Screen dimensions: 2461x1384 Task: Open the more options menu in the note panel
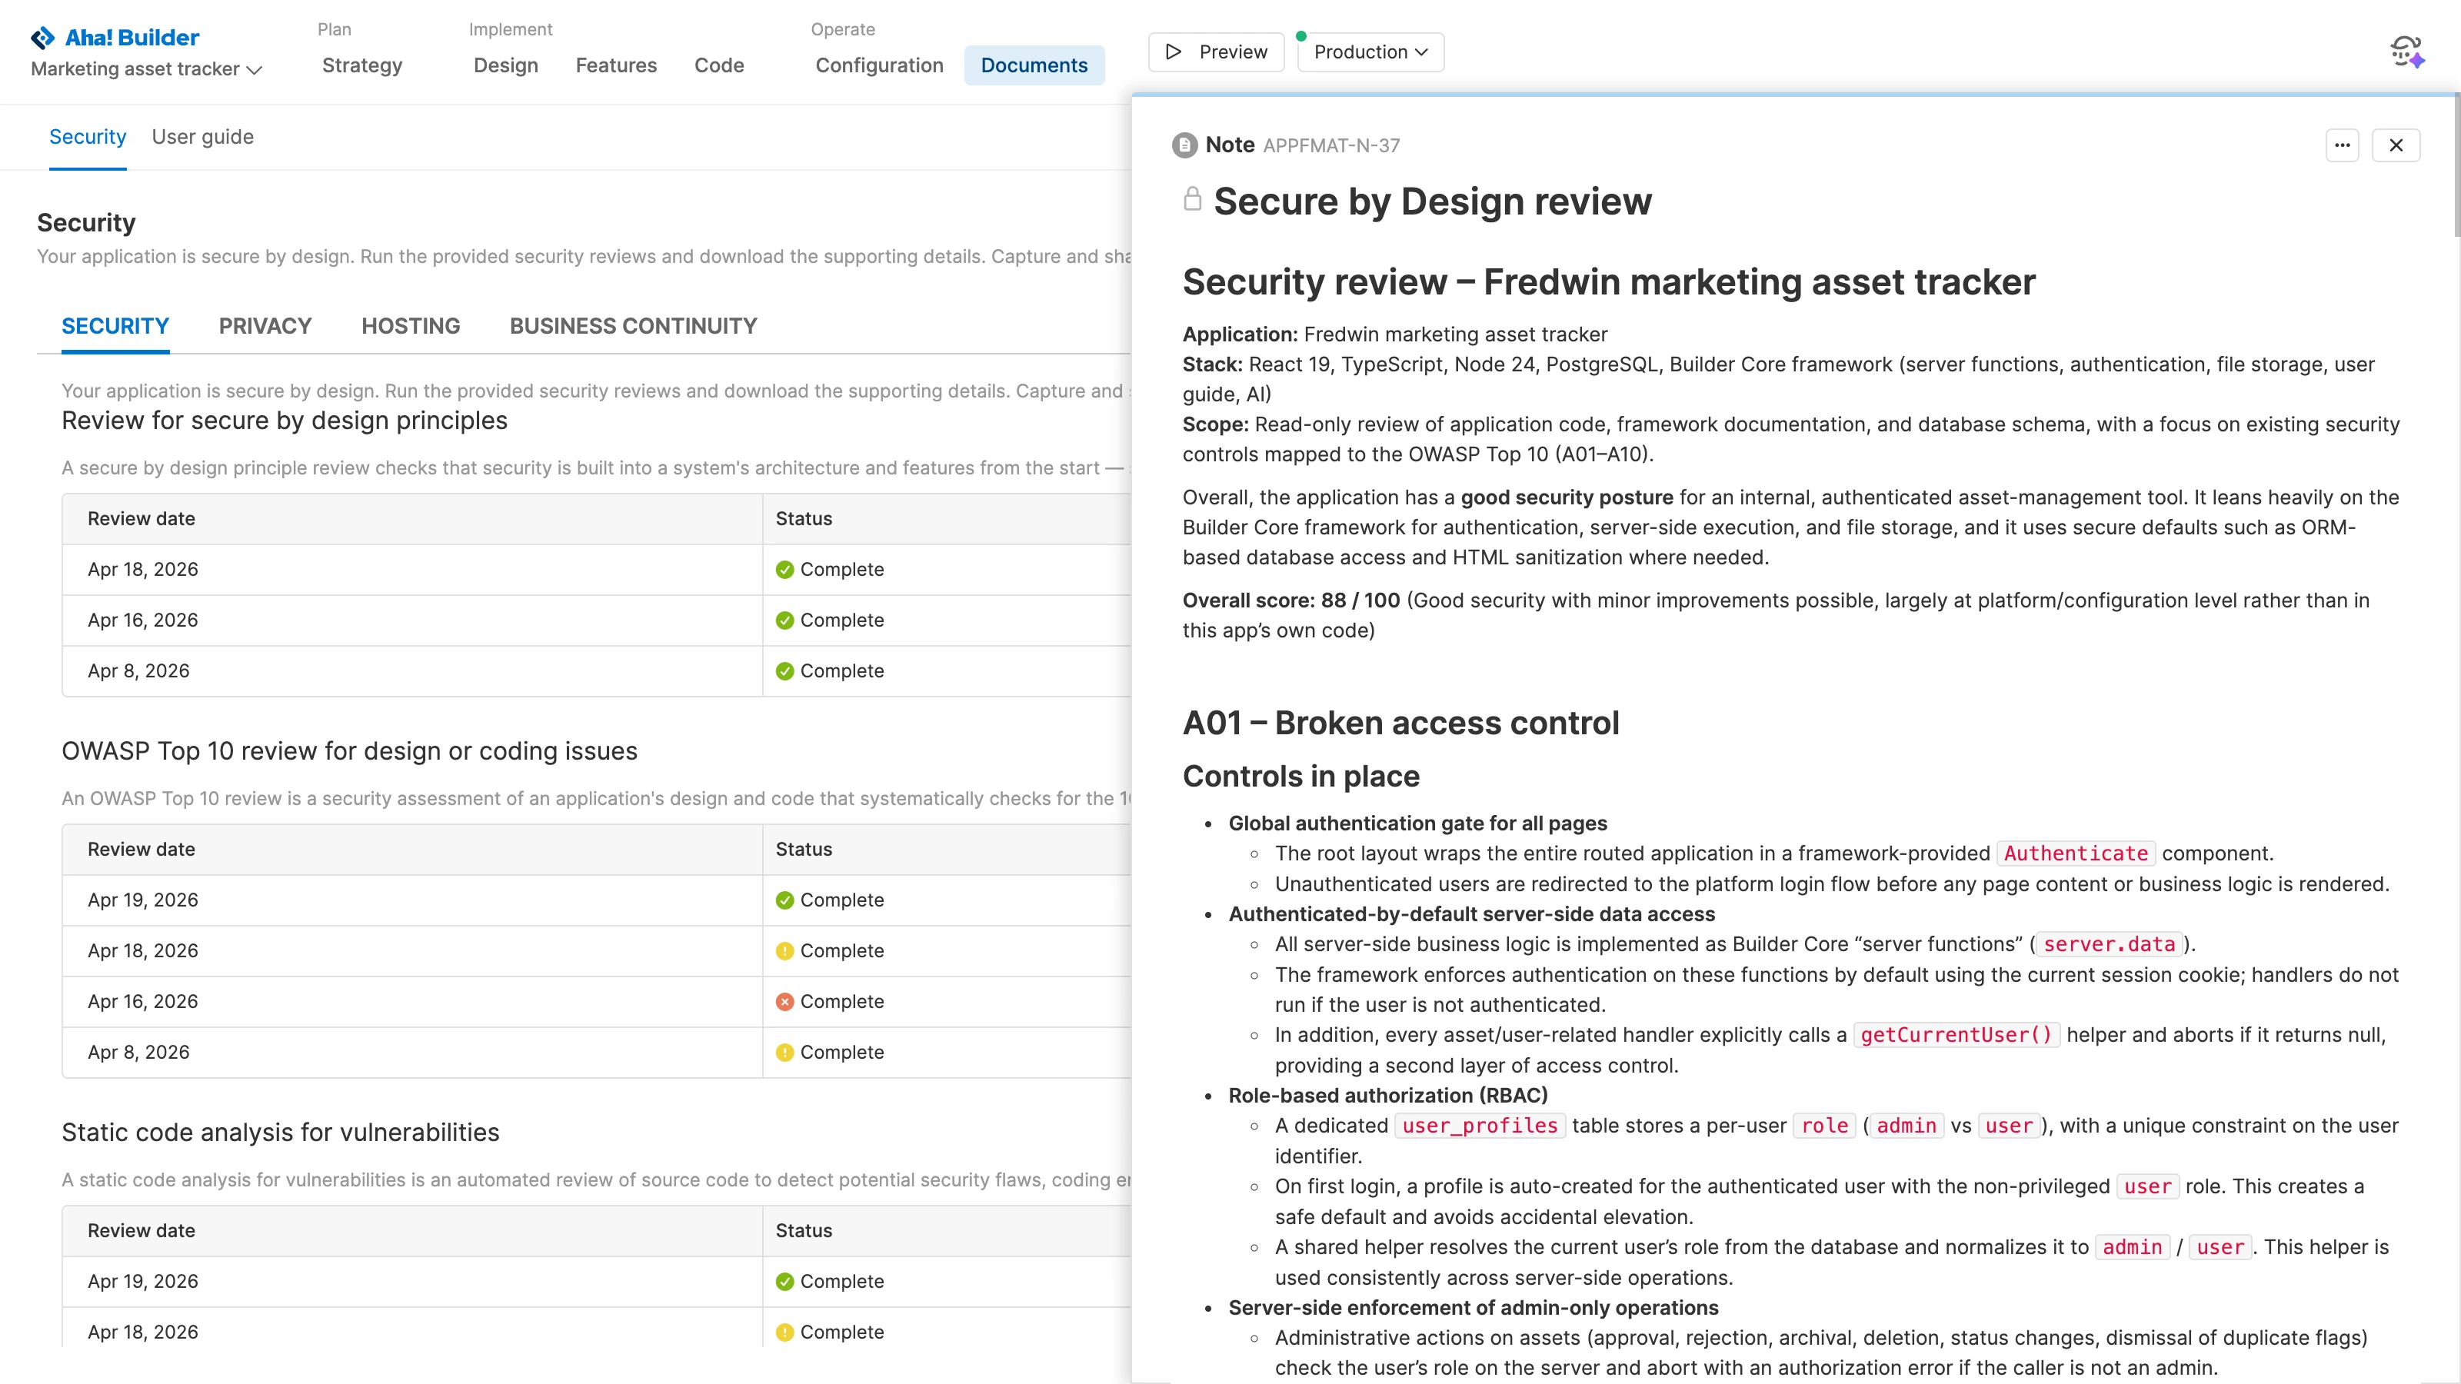click(x=2343, y=145)
